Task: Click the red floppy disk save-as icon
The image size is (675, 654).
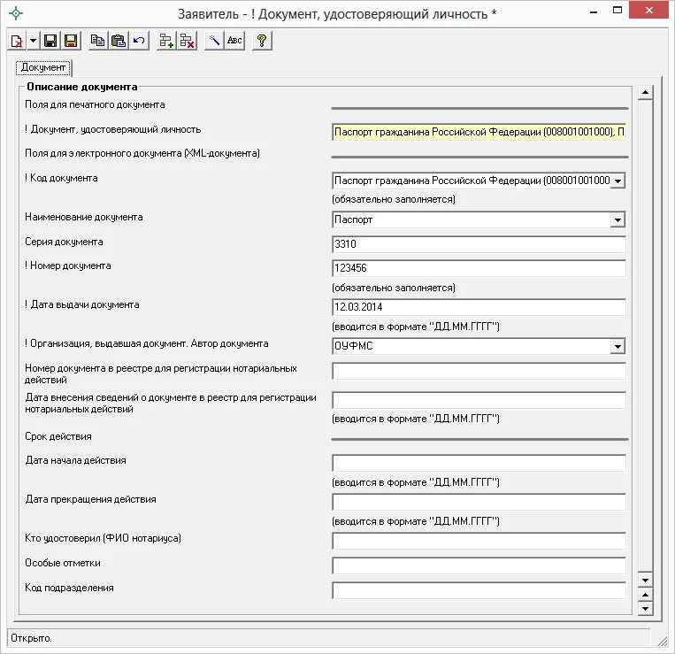Action: (71, 41)
